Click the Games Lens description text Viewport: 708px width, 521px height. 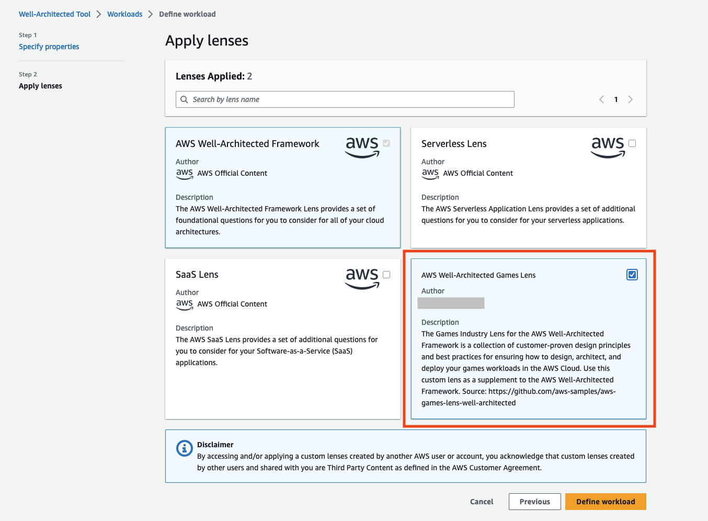526,368
